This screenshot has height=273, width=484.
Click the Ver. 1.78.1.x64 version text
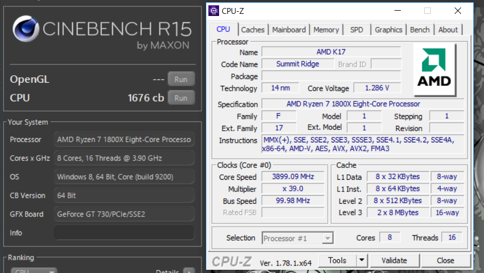[286, 263]
